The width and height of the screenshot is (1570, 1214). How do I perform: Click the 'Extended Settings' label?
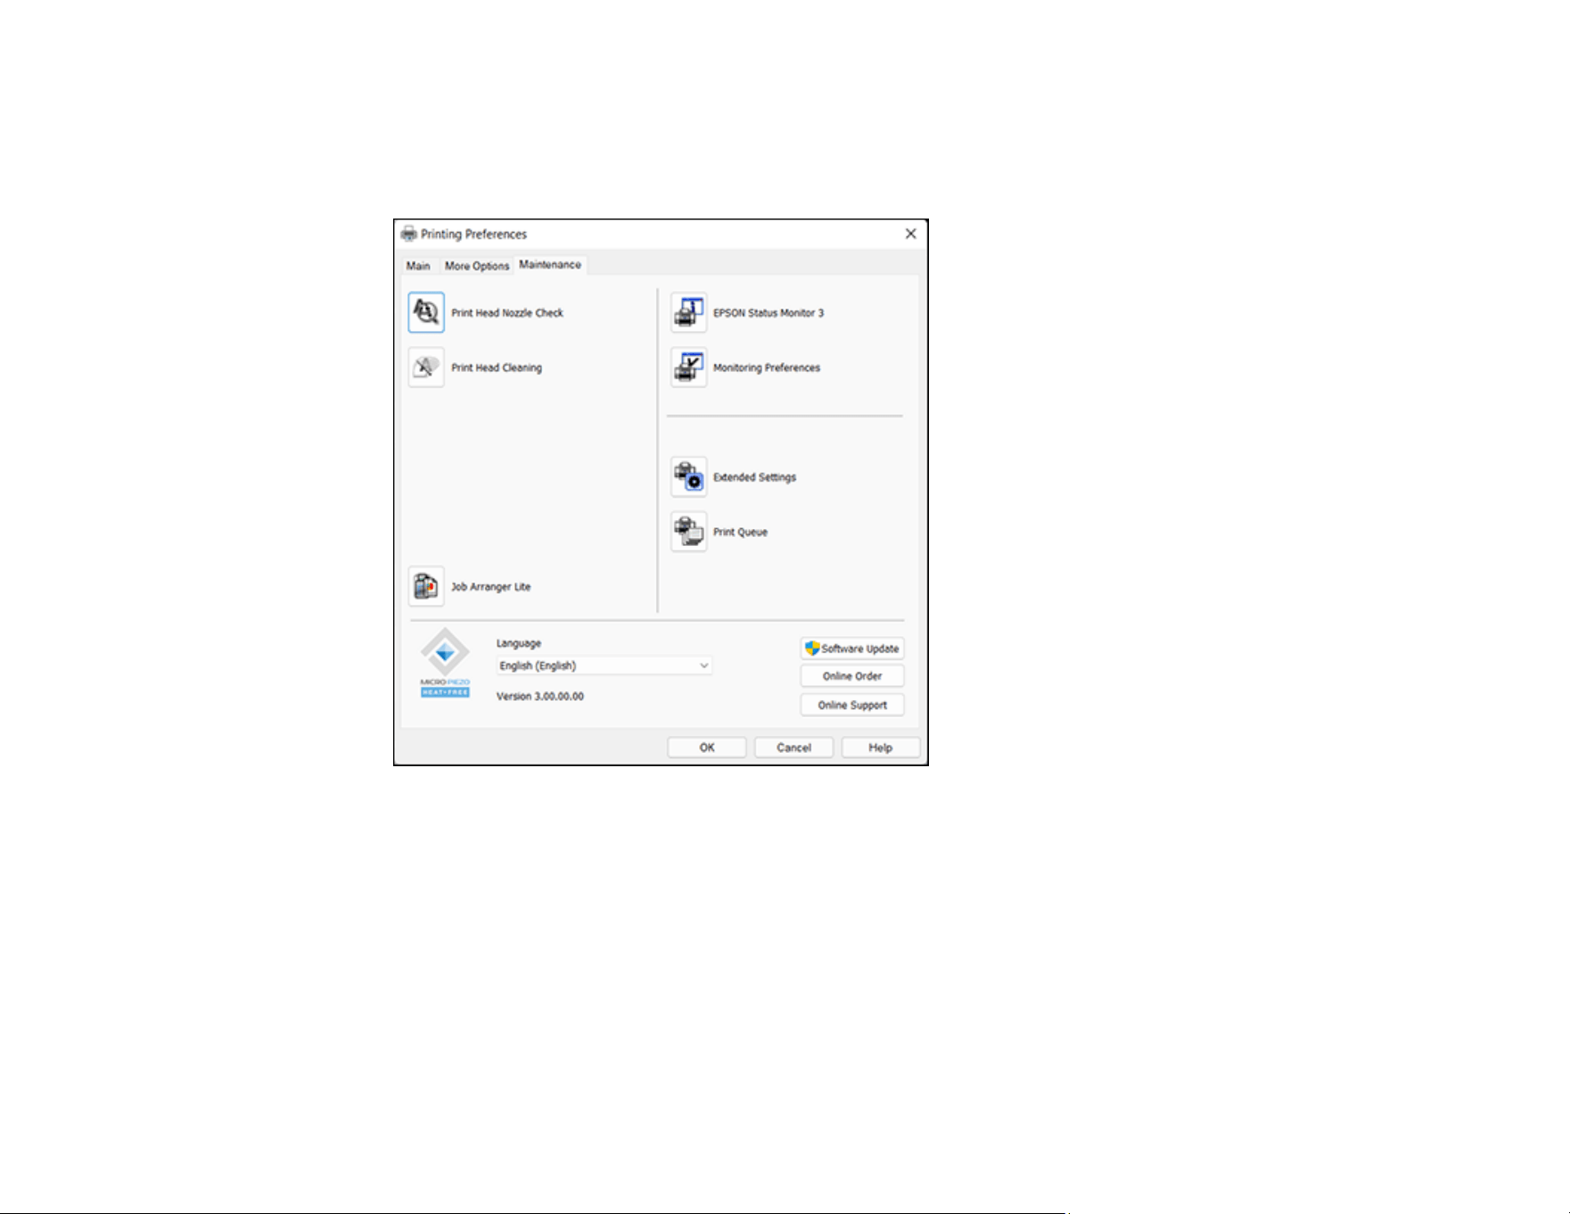754,477
